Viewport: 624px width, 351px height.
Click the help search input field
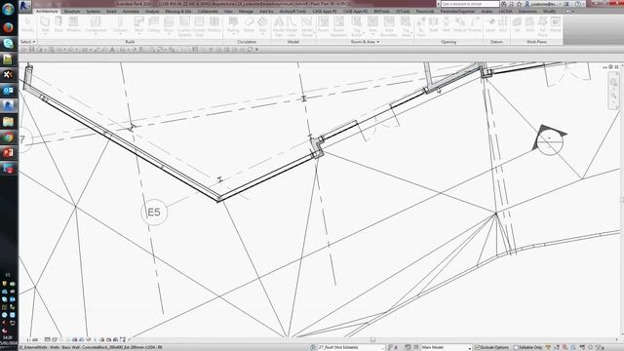470,4
